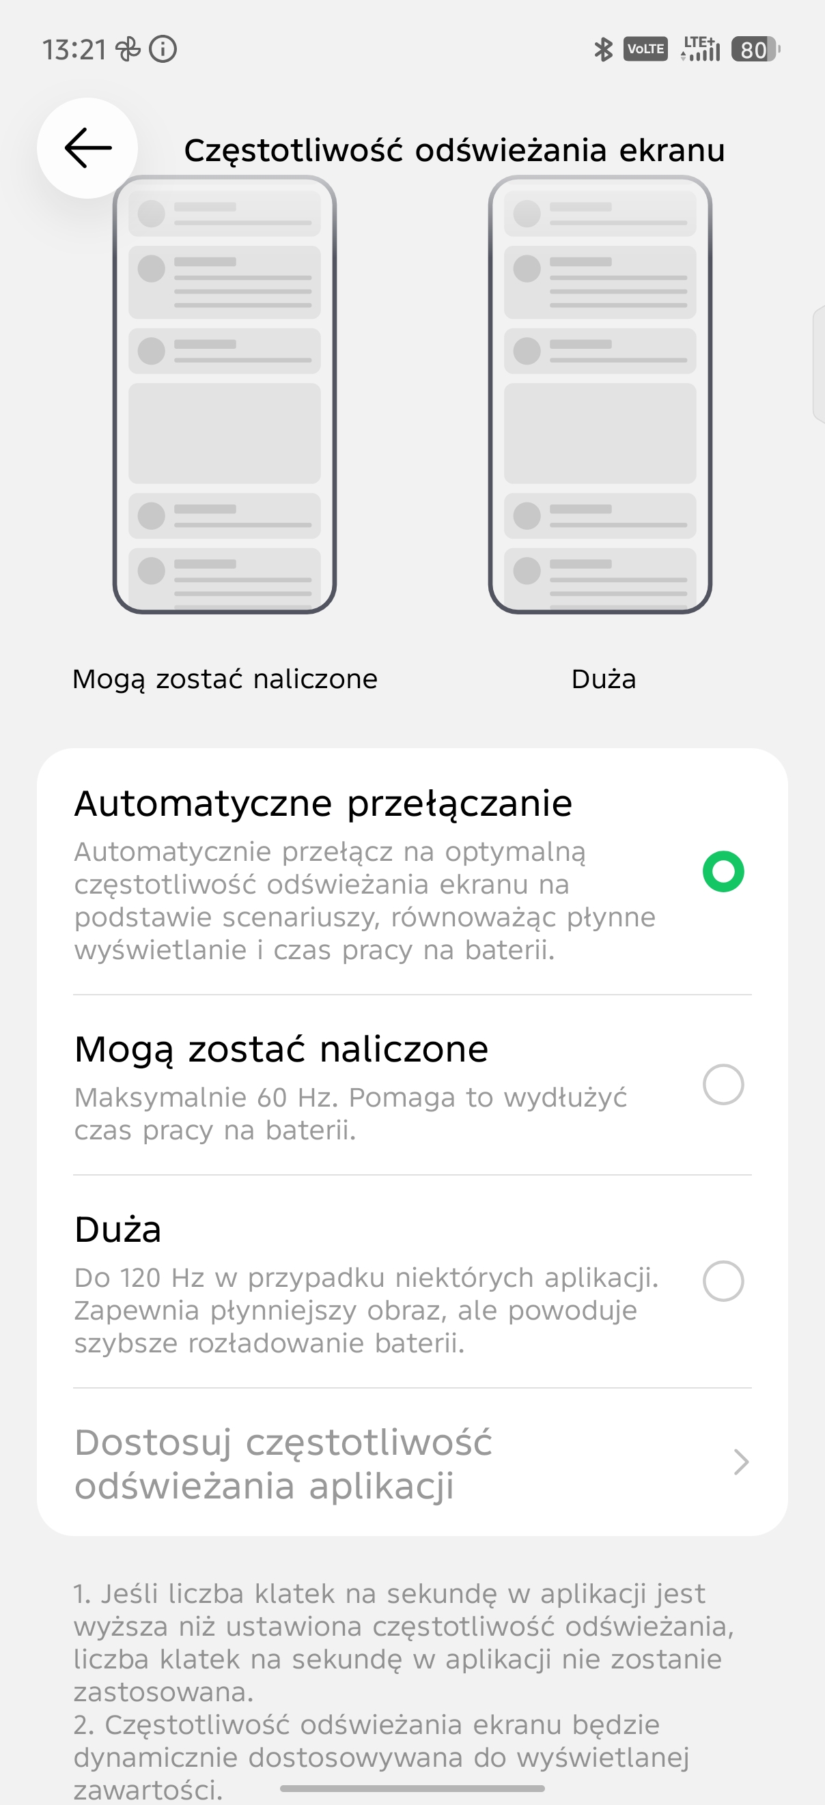The height and width of the screenshot is (1805, 825).
Task: Tap the Duża option title in list
Action: [117, 1230]
